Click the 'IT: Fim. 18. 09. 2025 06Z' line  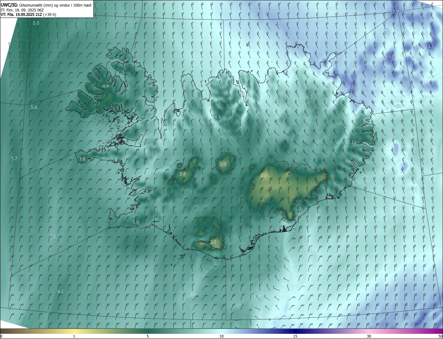pyautogui.click(x=22, y=10)
